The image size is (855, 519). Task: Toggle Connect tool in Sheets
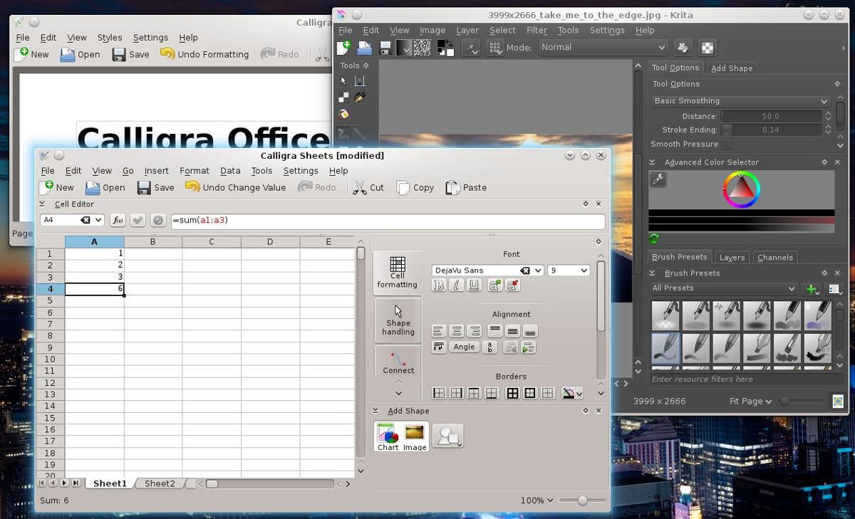[x=398, y=362]
